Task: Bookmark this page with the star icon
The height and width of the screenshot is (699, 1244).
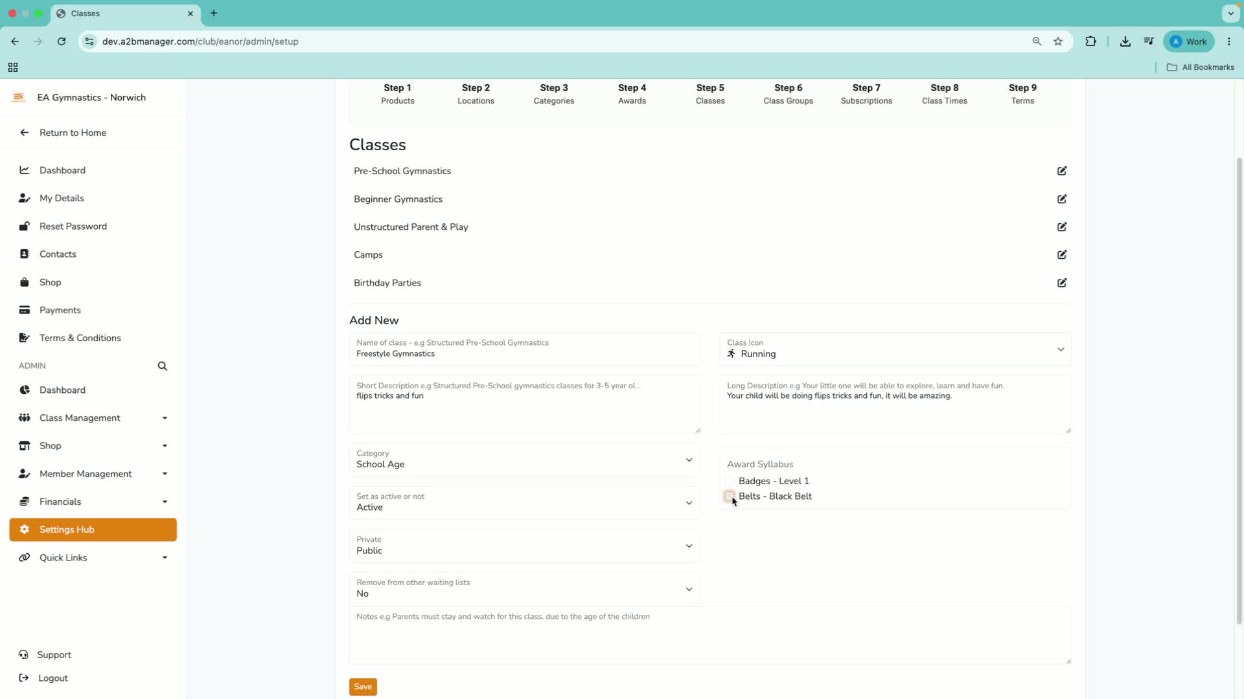Action: (x=1058, y=41)
